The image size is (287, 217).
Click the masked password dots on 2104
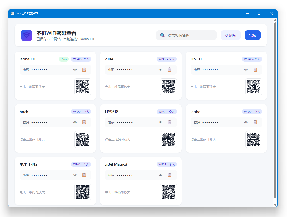coord(125,70)
